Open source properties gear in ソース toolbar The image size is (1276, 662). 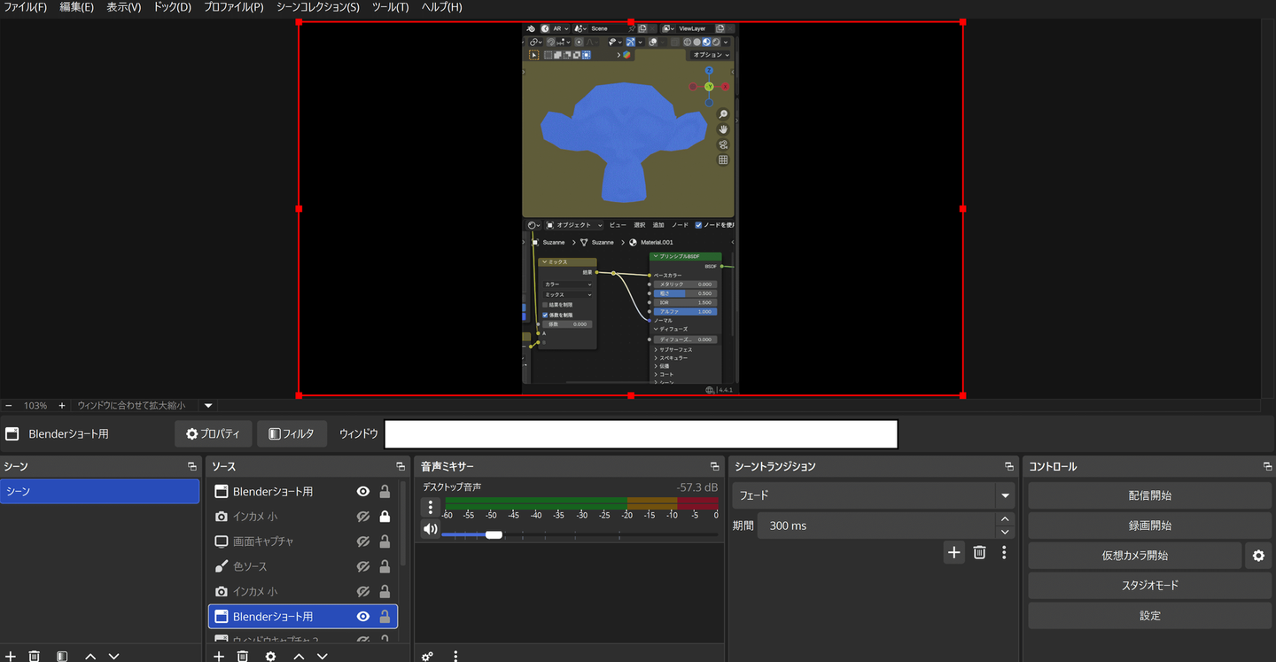[x=270, y=656]
